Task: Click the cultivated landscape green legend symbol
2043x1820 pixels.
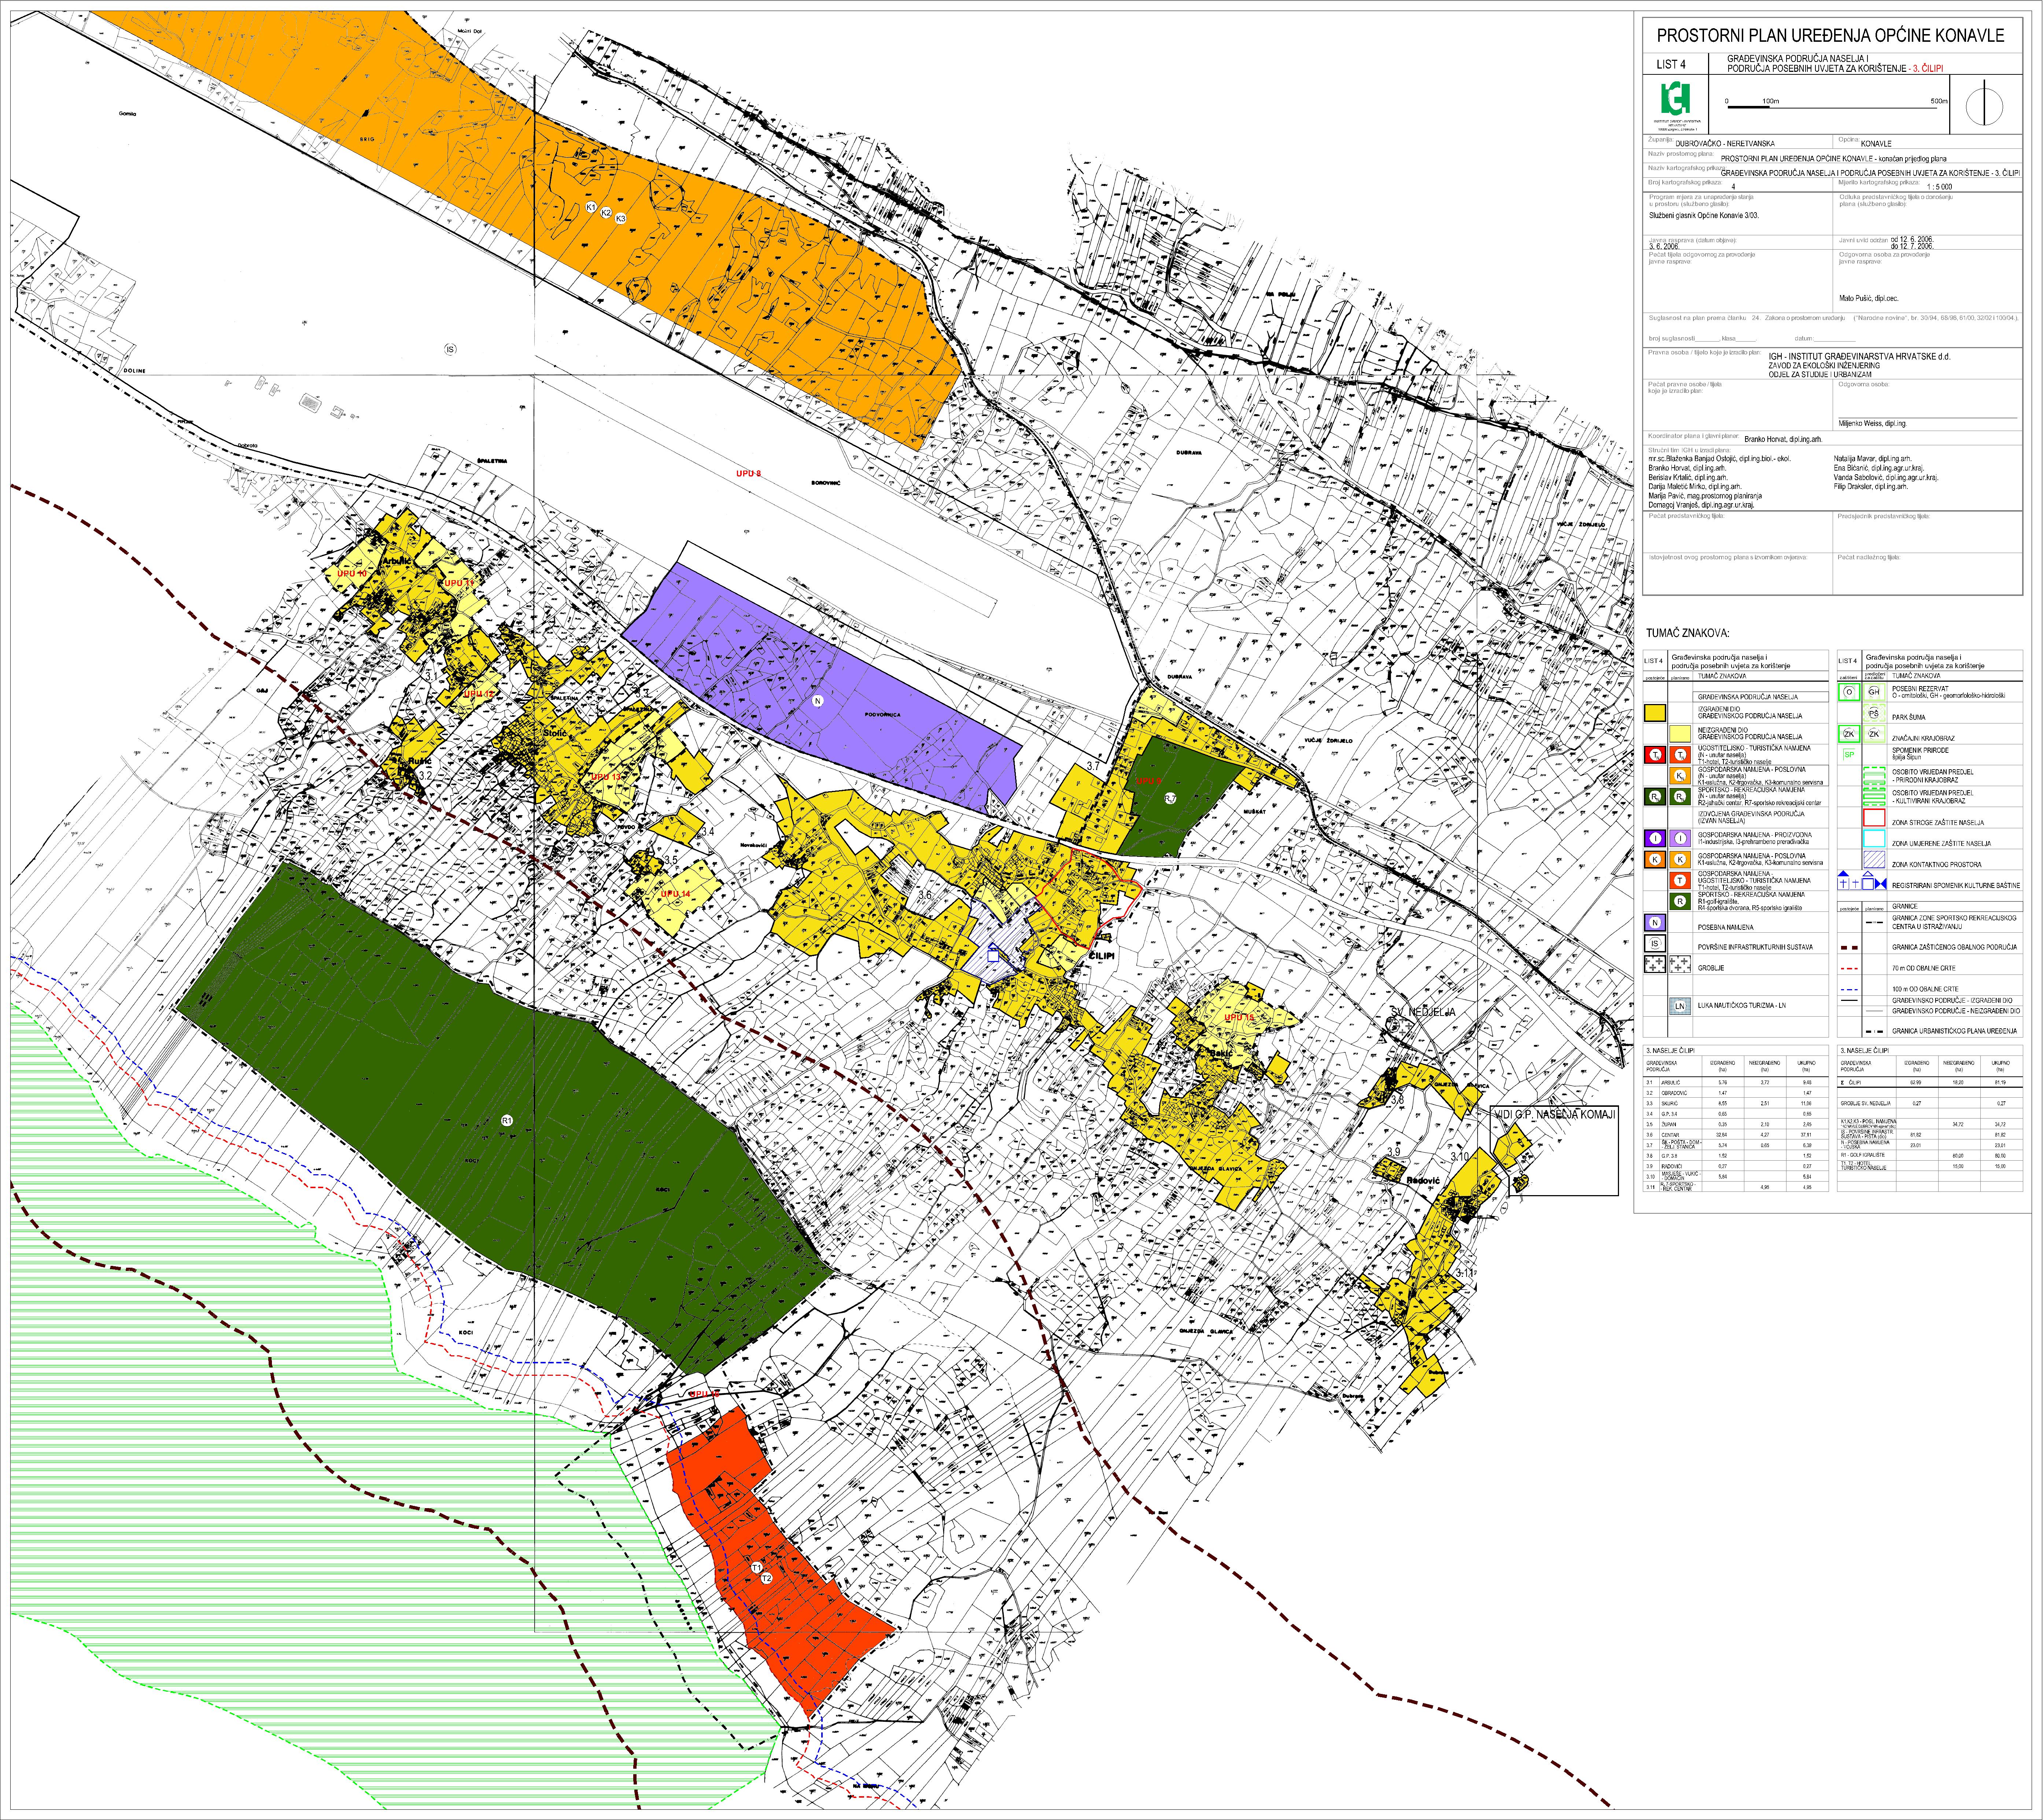Action: pyautogui.click(x=1874, y=796)
